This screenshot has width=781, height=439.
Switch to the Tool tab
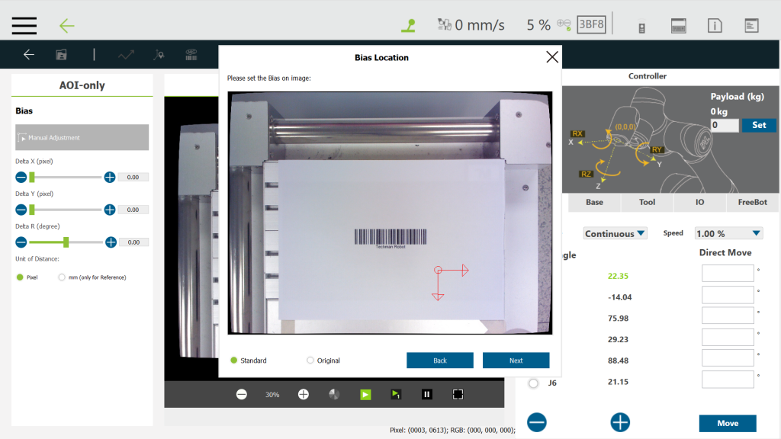pyautogui.click(x=647, y=202)
